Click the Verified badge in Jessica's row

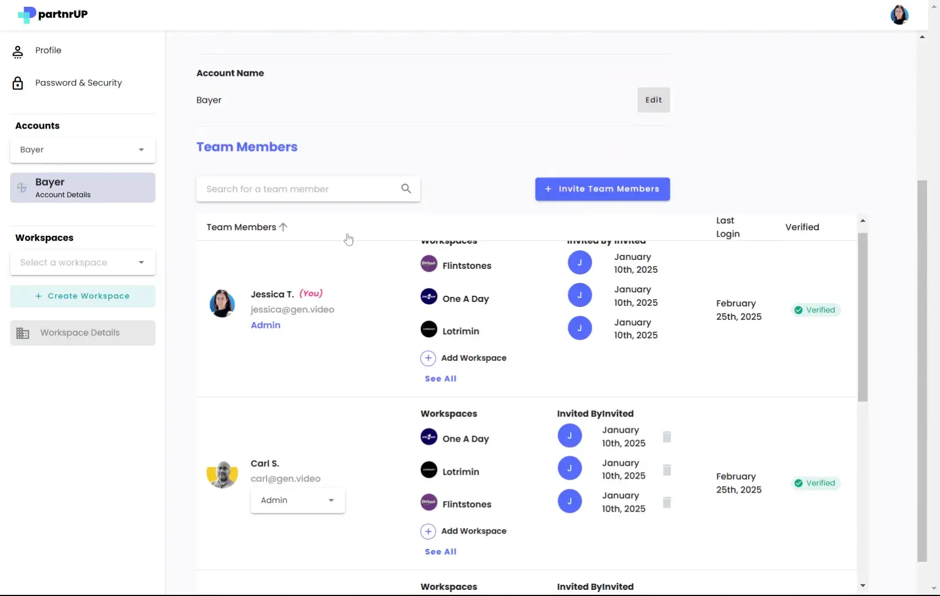click(x=815, y=309)
